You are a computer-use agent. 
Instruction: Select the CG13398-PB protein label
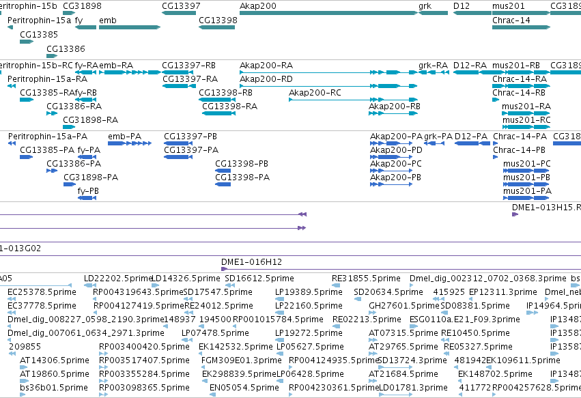(x=242, y=164)
